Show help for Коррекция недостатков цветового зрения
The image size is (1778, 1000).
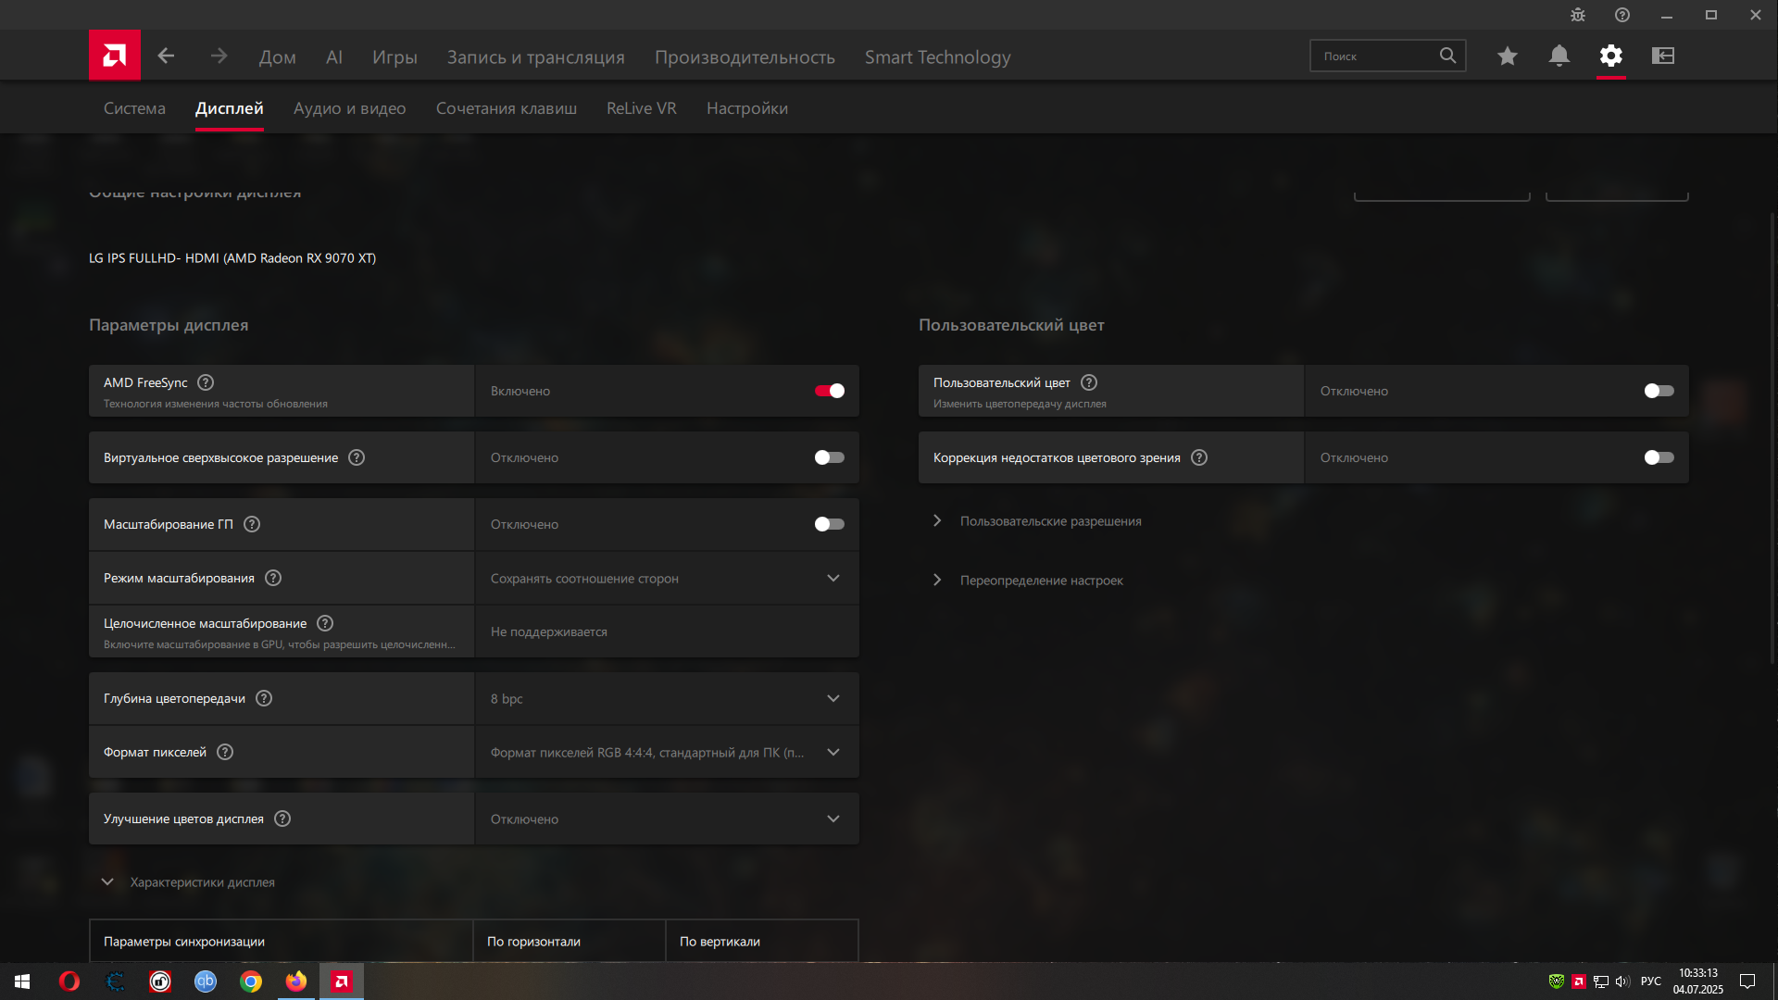[1199, 457]
